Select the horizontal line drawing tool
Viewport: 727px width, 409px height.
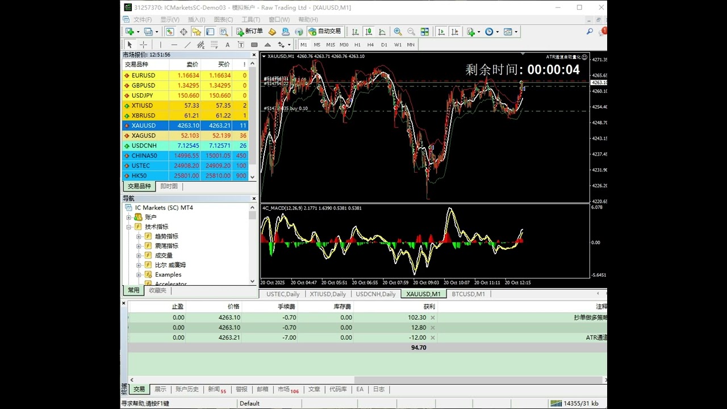pyautogui.click(x=174, y=44)
